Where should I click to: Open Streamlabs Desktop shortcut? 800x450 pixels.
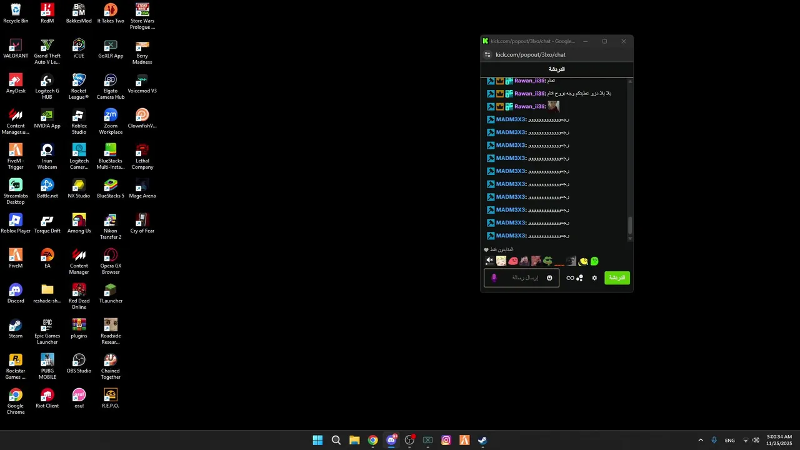(x=16, y=192)
